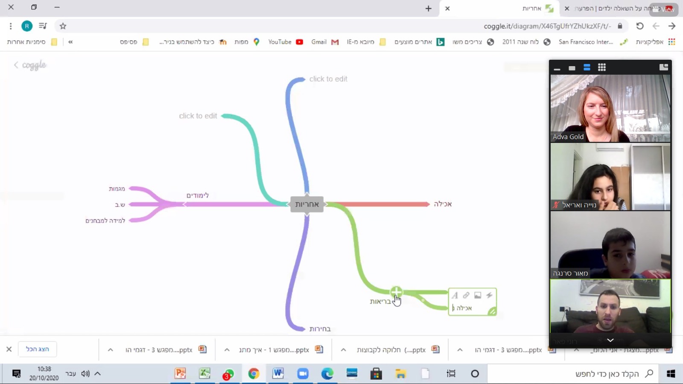
Task: Select the למידה למבחנים sub-branch label
Action: (x=105, y=221)
